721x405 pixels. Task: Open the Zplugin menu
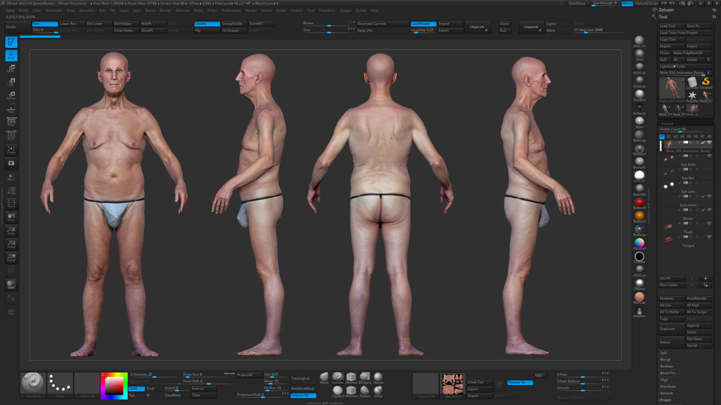344,9
